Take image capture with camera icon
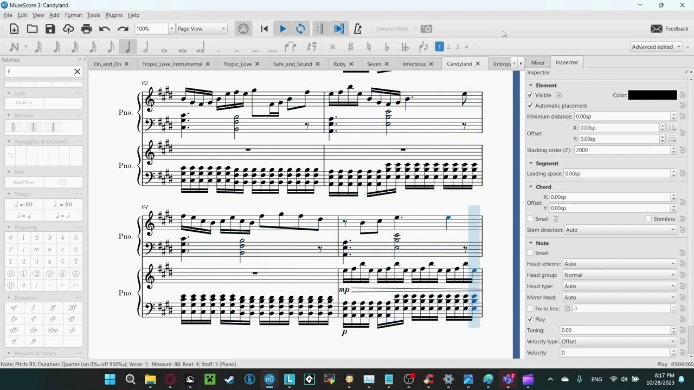 coord(426,29)
